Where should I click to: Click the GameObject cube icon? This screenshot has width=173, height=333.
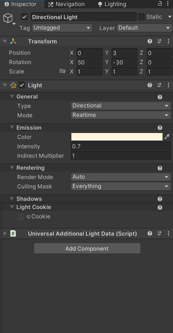[x=8, y=18]
